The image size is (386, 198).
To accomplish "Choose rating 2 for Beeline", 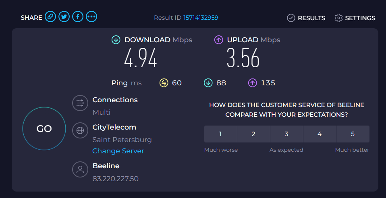I will coord(253,134).
